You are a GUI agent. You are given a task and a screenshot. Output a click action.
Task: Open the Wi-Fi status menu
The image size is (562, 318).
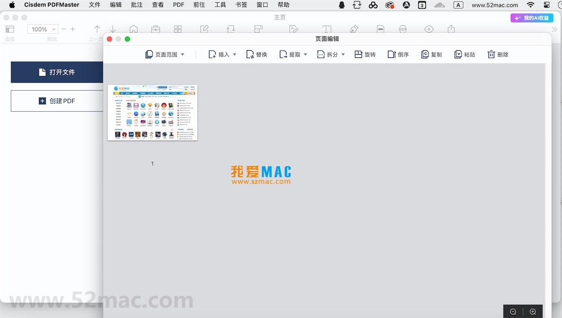click(531, 5)
